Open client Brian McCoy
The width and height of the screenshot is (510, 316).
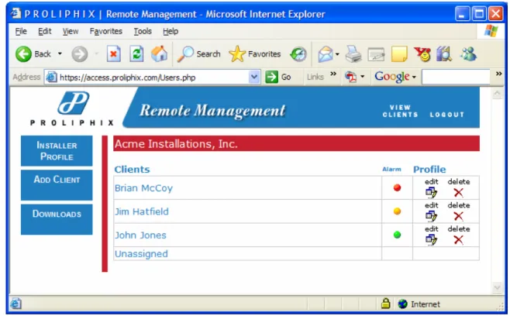[143, 188]
